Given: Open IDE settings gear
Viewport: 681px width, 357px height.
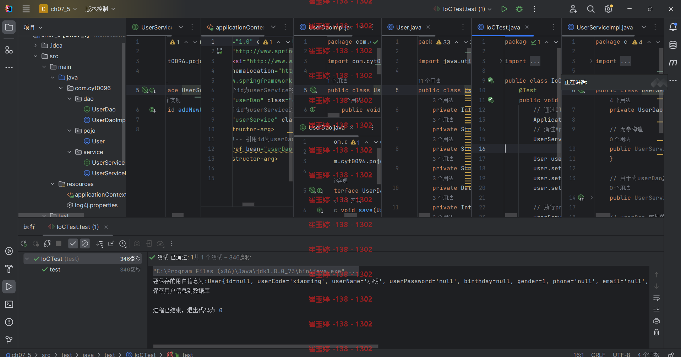Looking at the screenshot, I should coord(609,9).
